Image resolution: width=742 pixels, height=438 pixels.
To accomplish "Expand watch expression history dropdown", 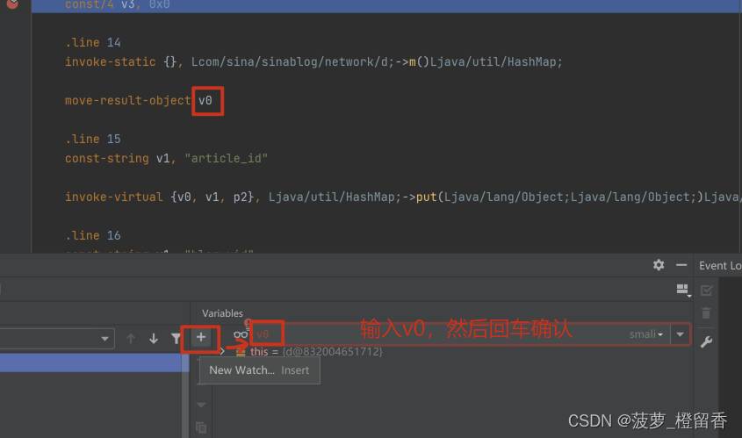I will pyautogui.click(x=680, y=334).
